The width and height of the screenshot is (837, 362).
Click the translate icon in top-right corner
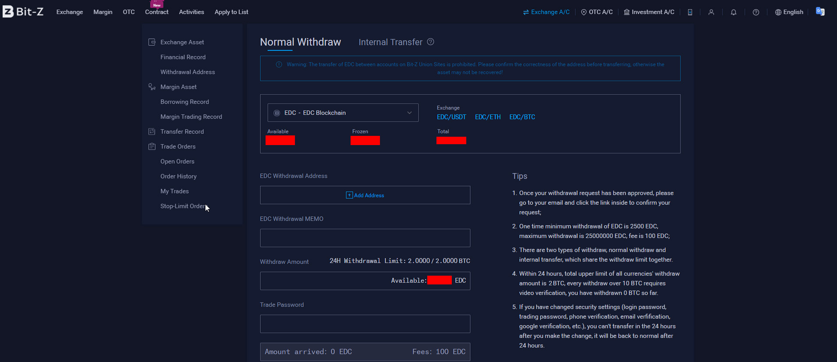coord(820,12)
